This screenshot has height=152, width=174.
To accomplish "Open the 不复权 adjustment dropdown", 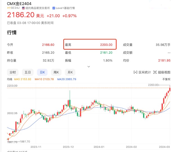I will [x=166, y=79].
